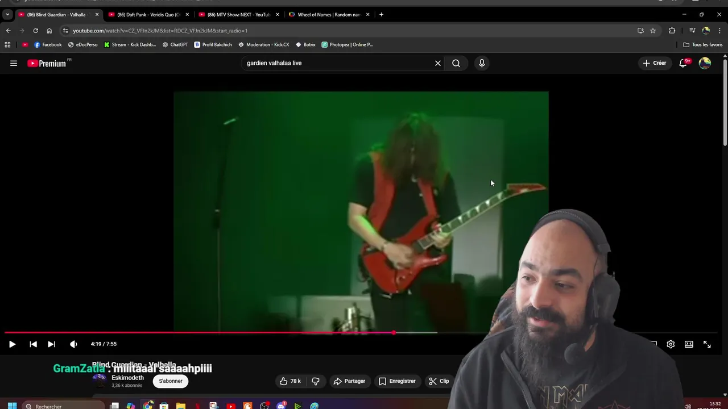
Task: Open Stream - Kick Dashboard bookmark
Action: [x=130, y=44]
